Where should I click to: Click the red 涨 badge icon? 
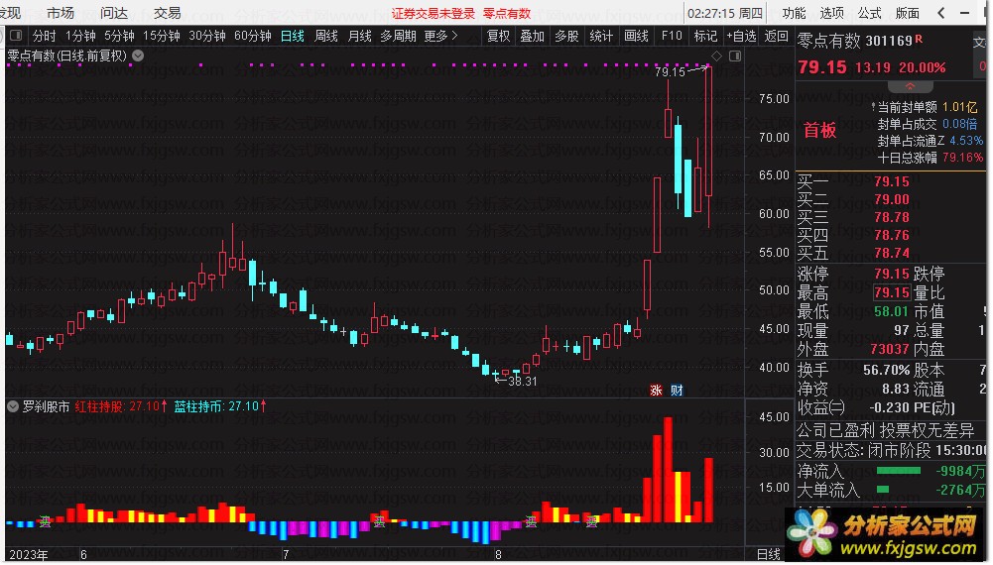click(656, 391)
